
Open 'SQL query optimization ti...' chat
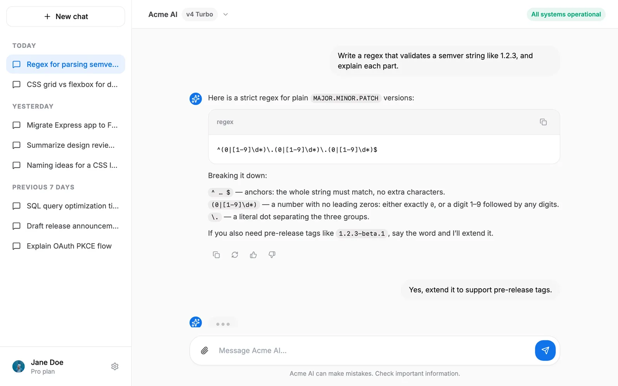tap(66, 206)
